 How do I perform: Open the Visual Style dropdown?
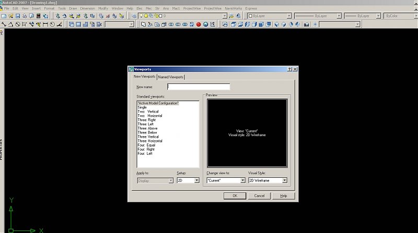(x=284, y=180)
